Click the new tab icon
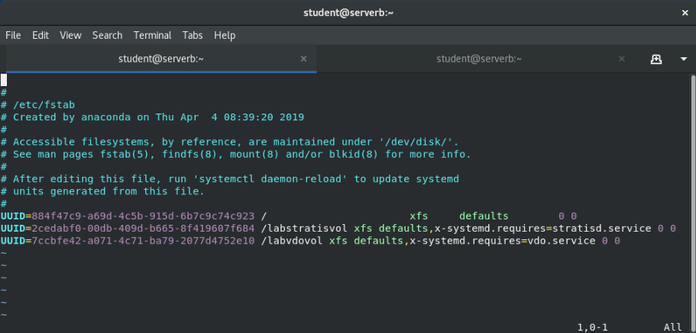The image size is (696, 333). click(x=656, y=59)
